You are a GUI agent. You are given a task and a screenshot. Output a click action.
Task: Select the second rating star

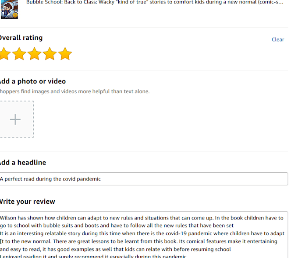pos(19,54)
